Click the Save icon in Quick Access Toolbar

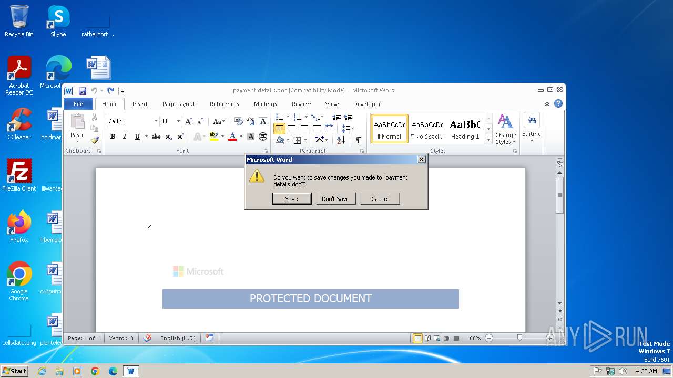pyautogui.click(x=83, y=90)
